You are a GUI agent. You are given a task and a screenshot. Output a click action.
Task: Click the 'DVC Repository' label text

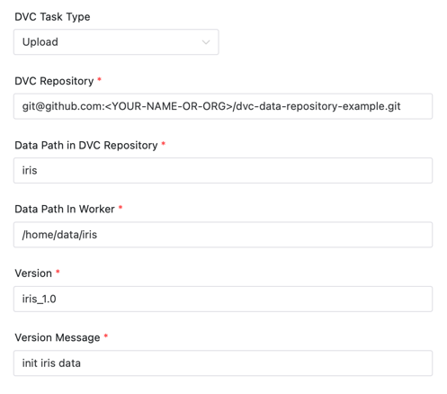(54, 81)
